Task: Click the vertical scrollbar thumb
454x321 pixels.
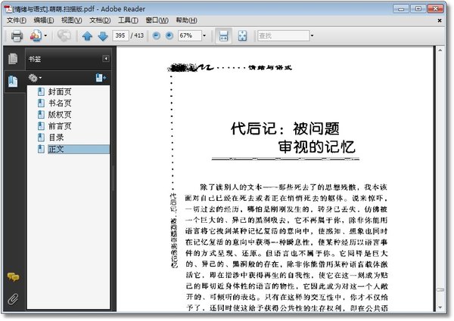Action: pyautogui.click(x=440, y=290)
